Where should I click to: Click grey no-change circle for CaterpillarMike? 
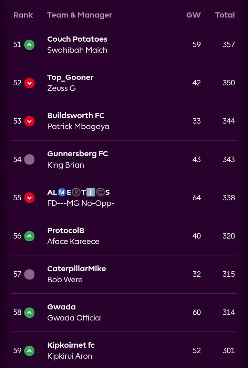coord(29,274)
